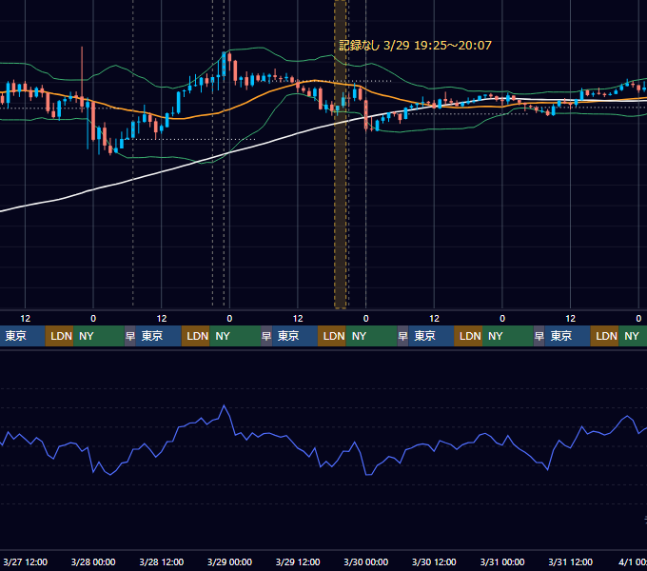This screenshot has height=571, width=647.
Task: Choose the 3/29 LDN session block
Action: (332, 336)
